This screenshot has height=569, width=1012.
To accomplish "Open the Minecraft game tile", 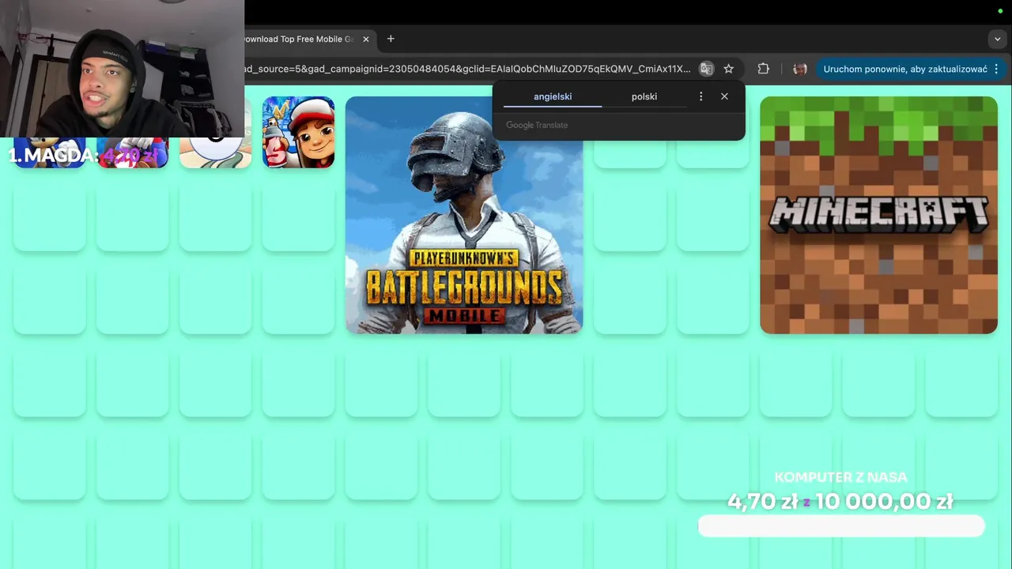I will coord(878,215).
